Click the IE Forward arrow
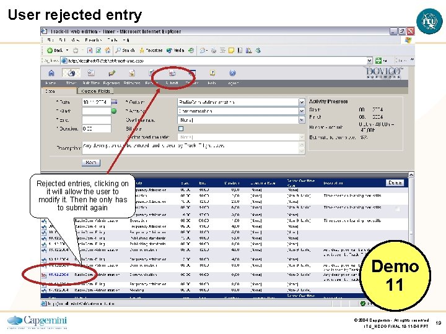 [76, 51]
